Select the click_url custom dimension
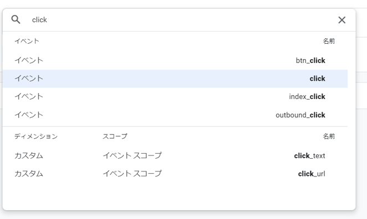 pos(175,174)
